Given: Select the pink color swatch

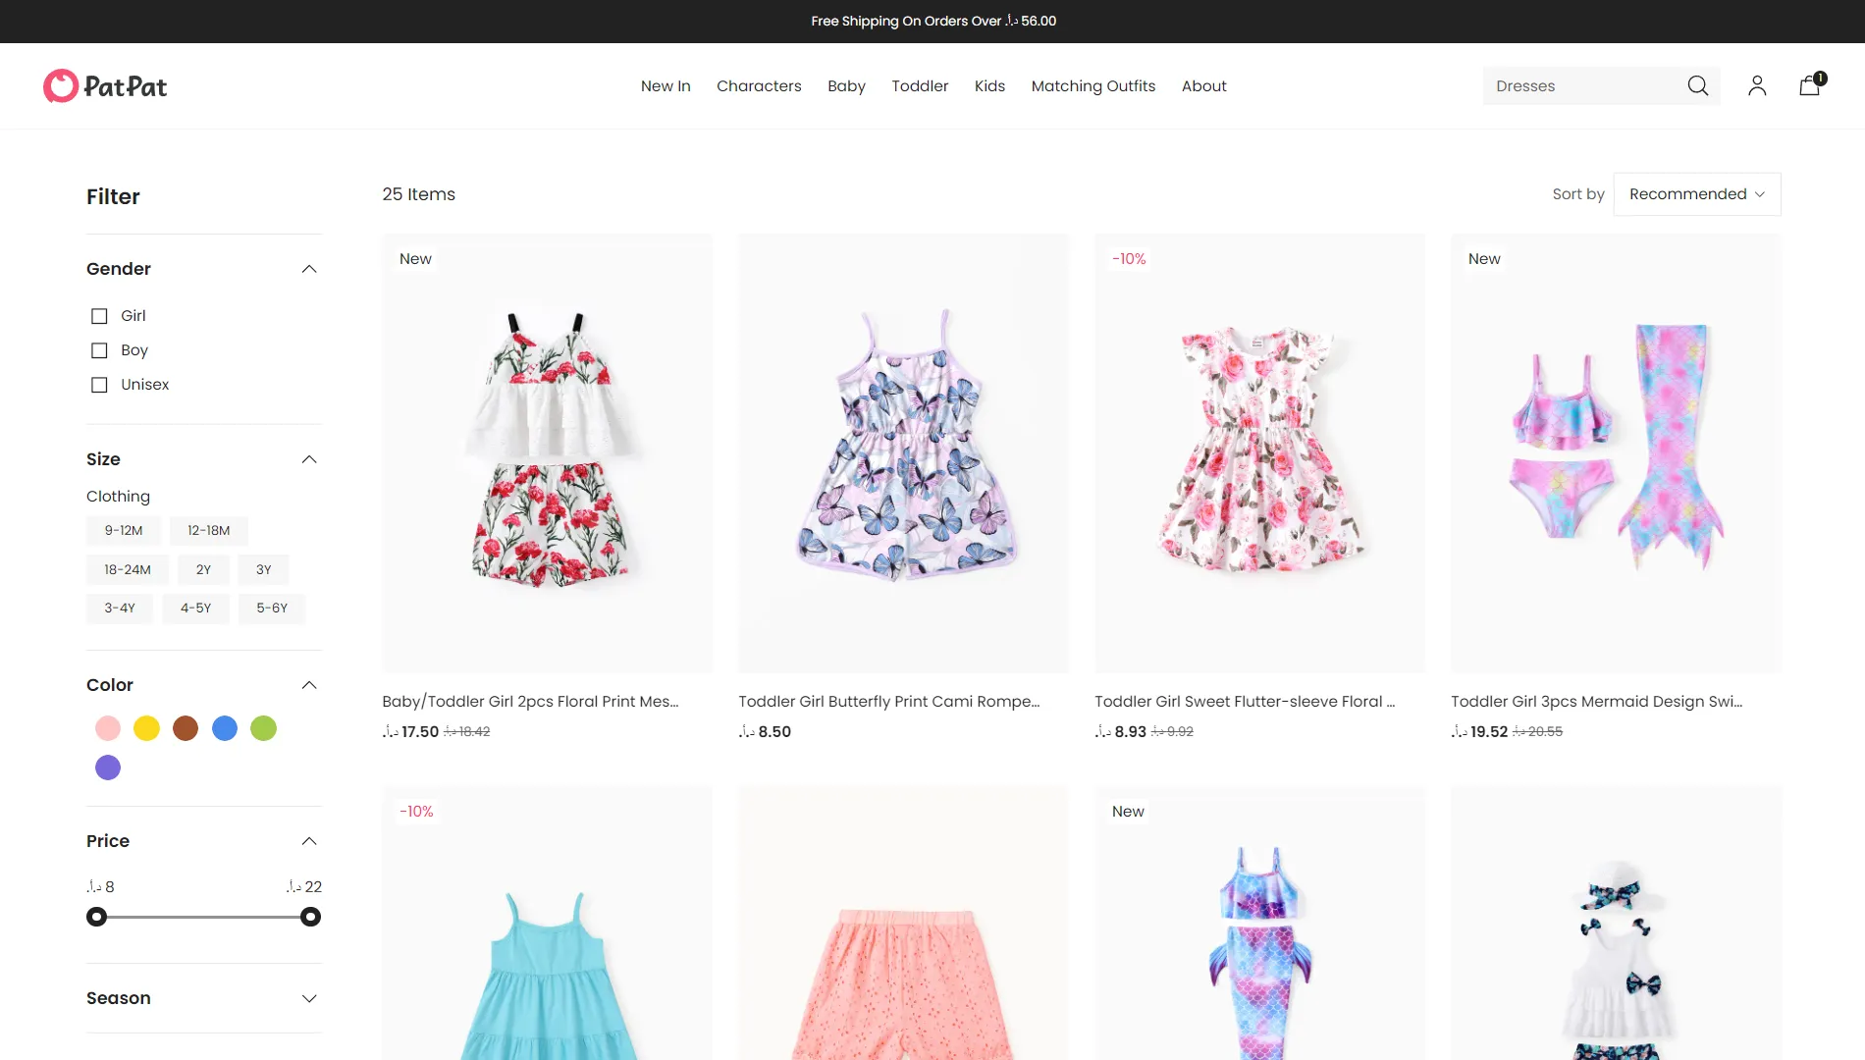Looking at the screenshot, I should [x=108, y=728].
